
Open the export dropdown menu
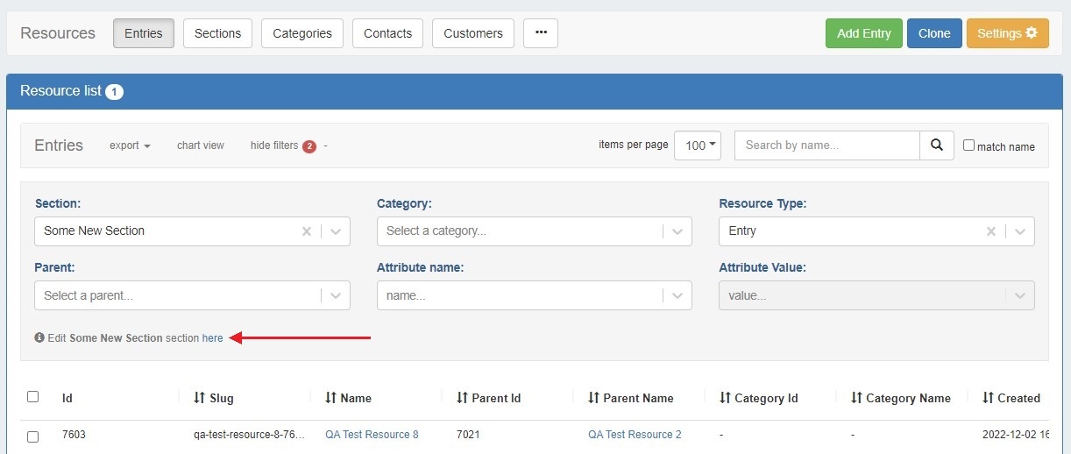130,145
